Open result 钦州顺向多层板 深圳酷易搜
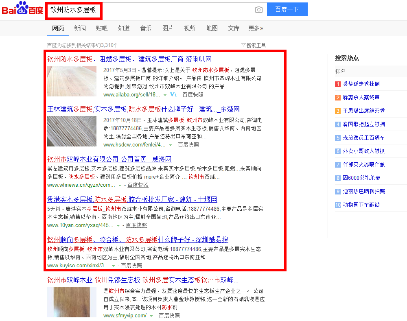This screenshot has width=407, height=321. [138, 240]
